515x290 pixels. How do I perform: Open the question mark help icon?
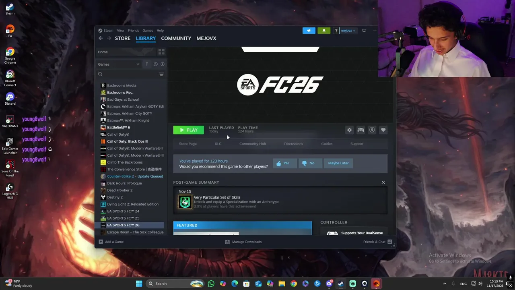(336, 31)
